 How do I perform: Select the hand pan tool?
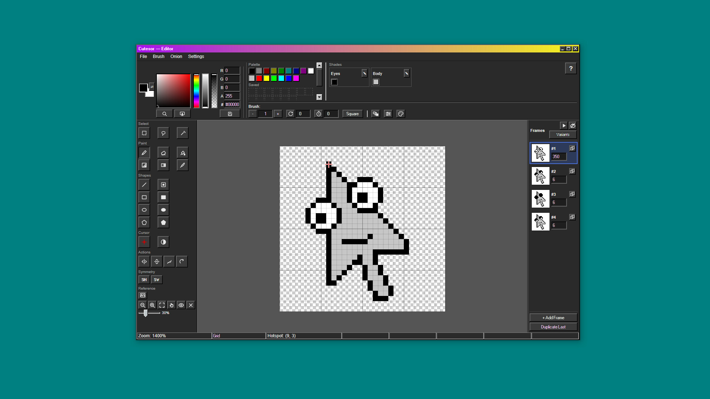172,305
